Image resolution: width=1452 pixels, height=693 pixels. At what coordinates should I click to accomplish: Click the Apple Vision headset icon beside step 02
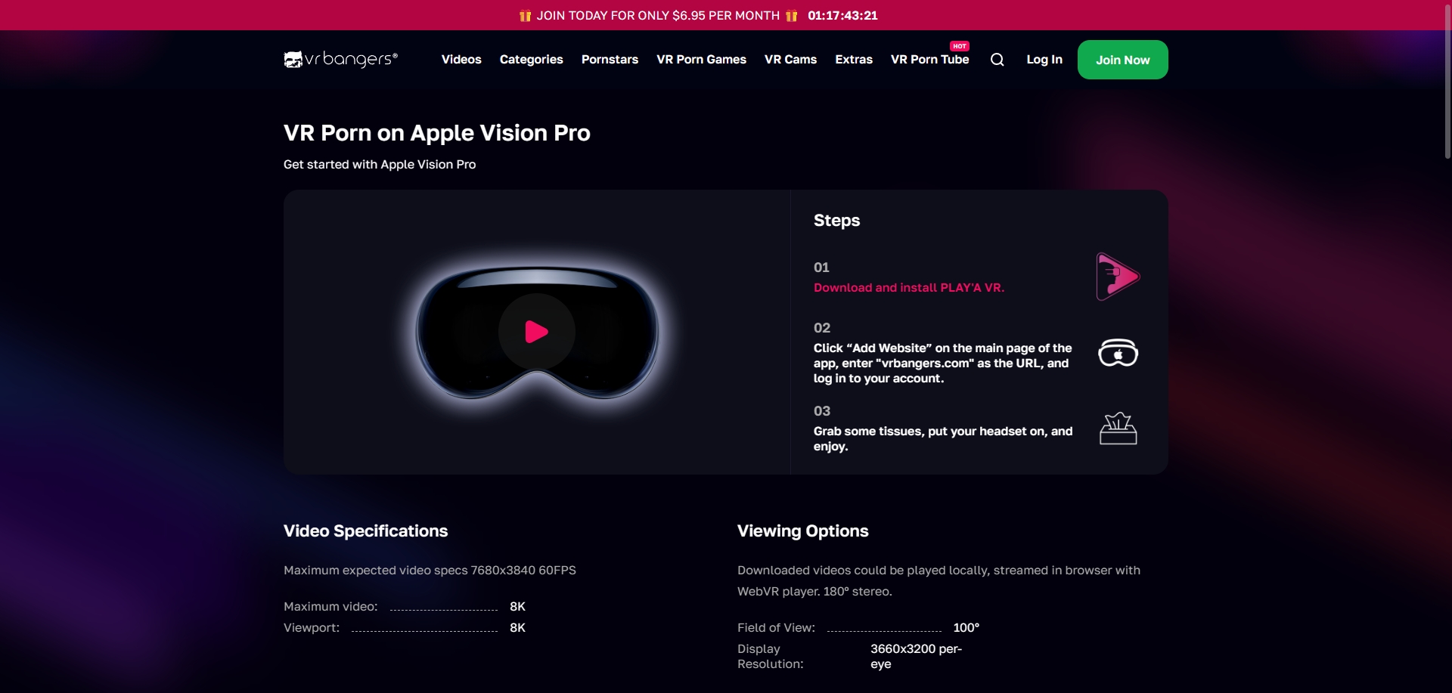point(1118,353)
